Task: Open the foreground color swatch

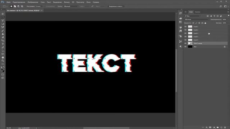Action: click(2, 70)
